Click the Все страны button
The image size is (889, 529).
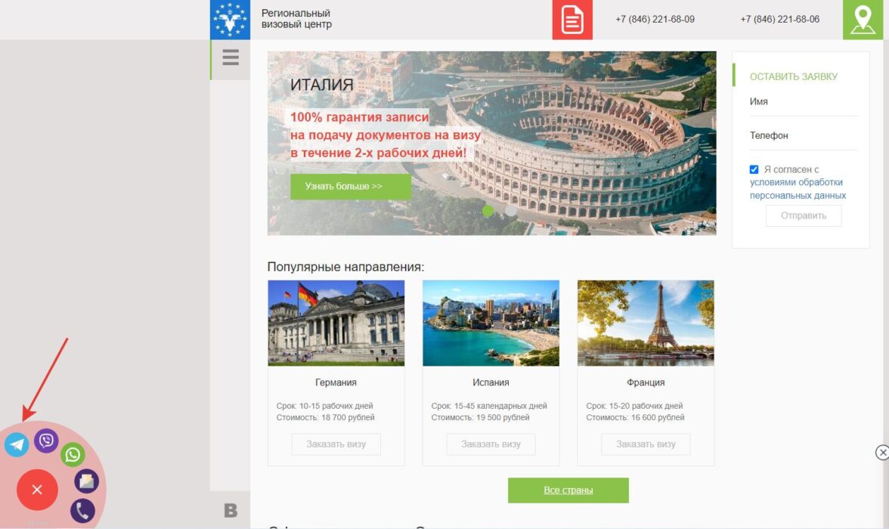click(x=568, y=490)
